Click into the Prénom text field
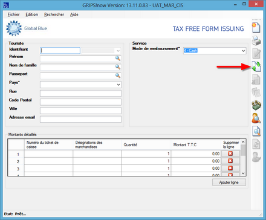Screen dimensions: 266x220 (x=80, y=59)
